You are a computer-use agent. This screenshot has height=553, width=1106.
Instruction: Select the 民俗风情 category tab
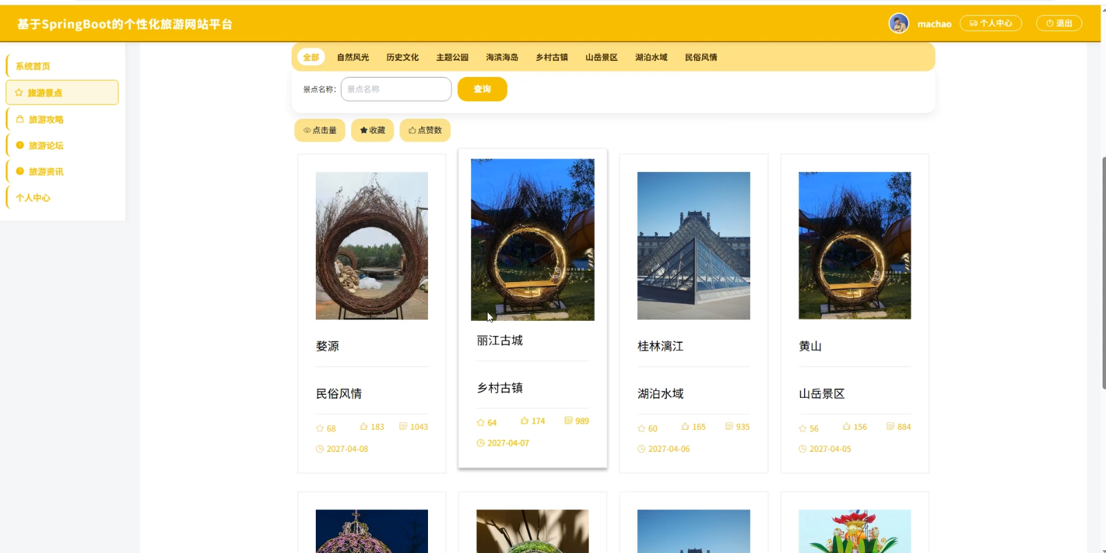[x=702, y=58]
